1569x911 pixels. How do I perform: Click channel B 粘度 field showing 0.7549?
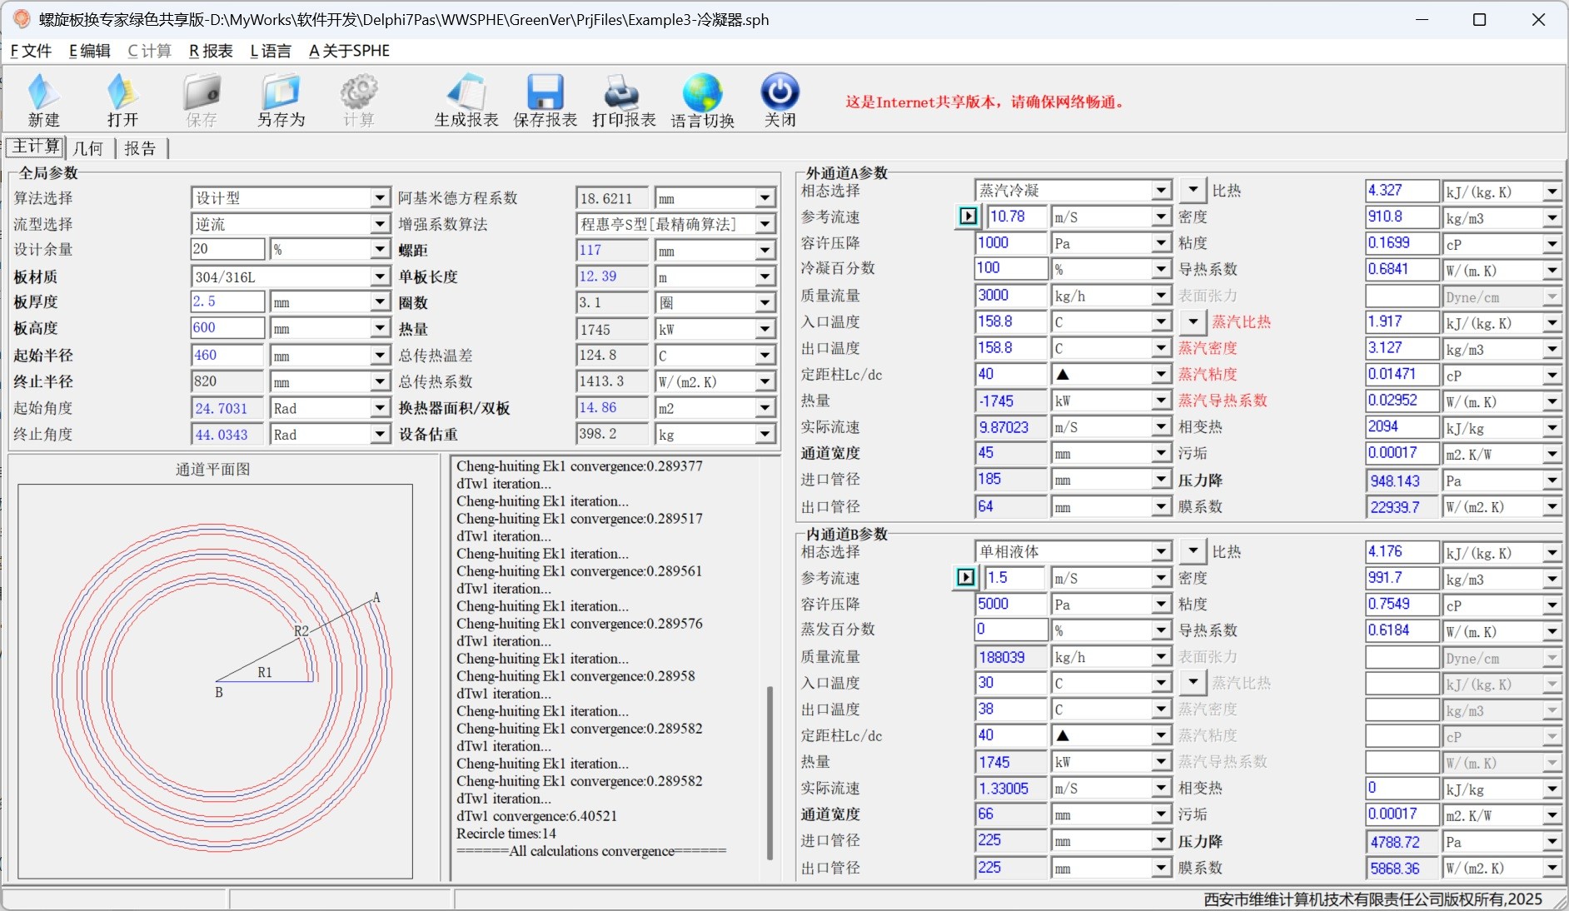[1402, 604]
